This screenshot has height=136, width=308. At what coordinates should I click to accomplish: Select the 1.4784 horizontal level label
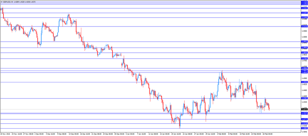coord(304,59)
